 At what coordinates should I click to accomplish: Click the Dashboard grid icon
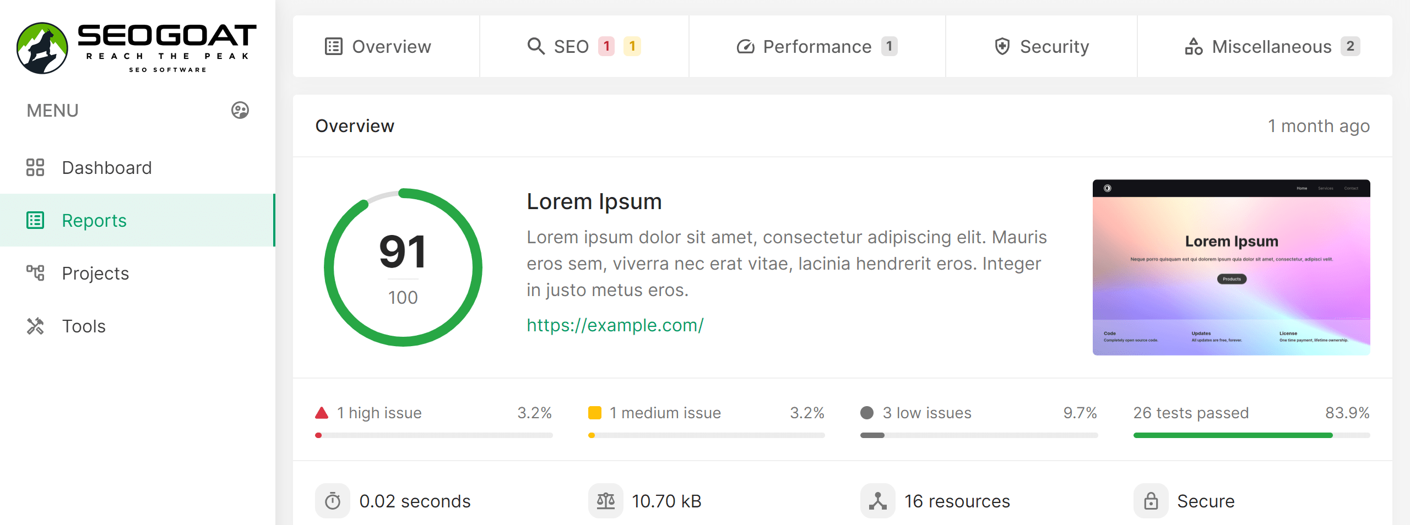point(35,167)
